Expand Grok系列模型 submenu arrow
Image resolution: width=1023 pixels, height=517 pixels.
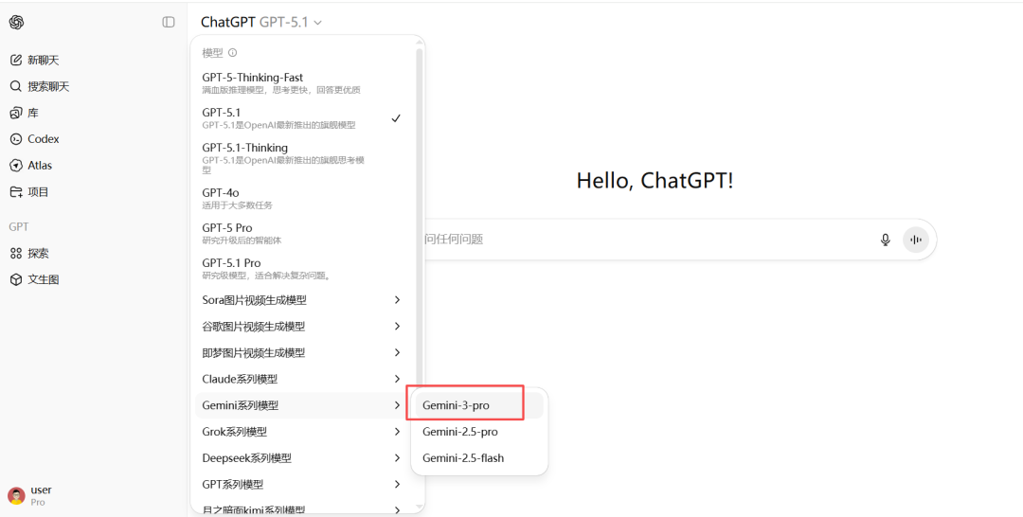click(397, 432)
